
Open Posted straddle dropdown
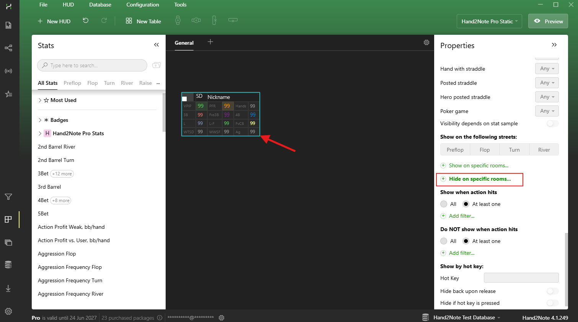547,83
